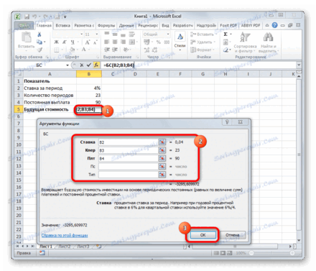This screenshot has width=316, height=271.
Task: Click the range selector icon beside Тип
Action: pos(162,175)
